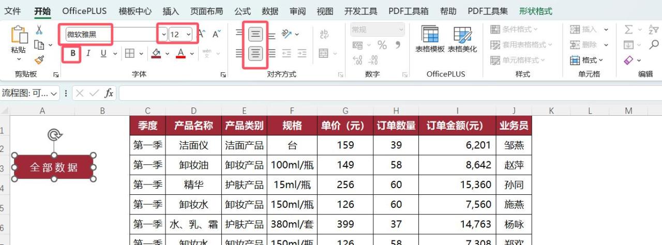Click the Increase Indent icon
Image resolution: width=662 pixels, height=245 pixels.
[301, 53]
